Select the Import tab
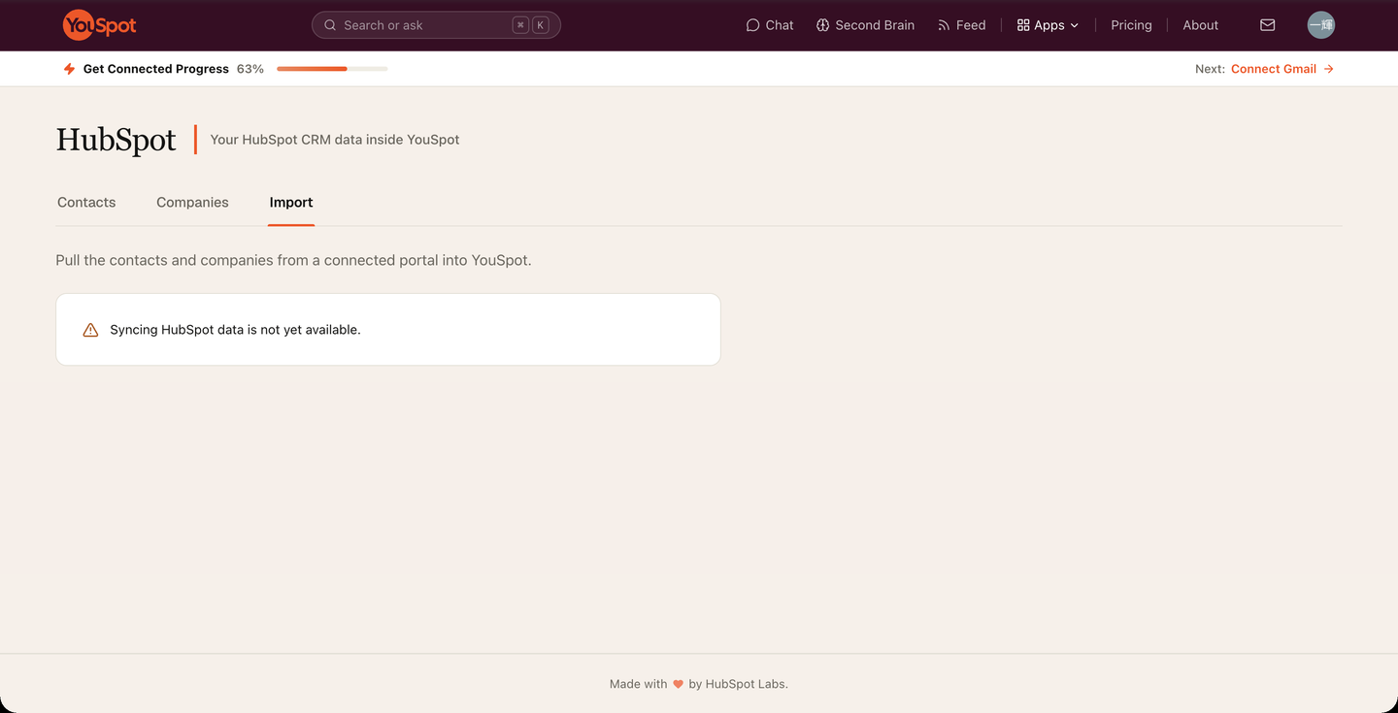 pos(291,203)
